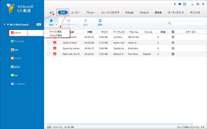Click the Lynnsha artist cell

118,37
